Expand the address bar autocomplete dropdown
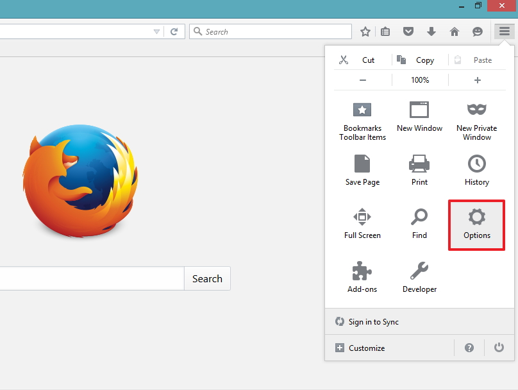The height and width of the screenshot is (390, 518). [156, 31]
